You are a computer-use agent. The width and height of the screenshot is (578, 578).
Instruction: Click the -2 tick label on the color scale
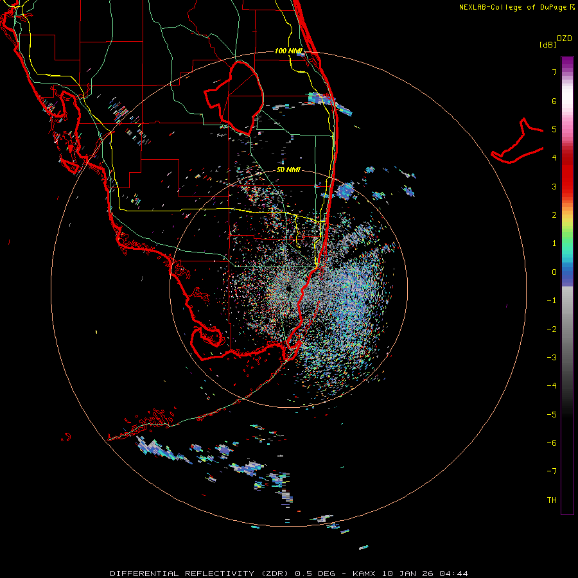click(552, 329)
